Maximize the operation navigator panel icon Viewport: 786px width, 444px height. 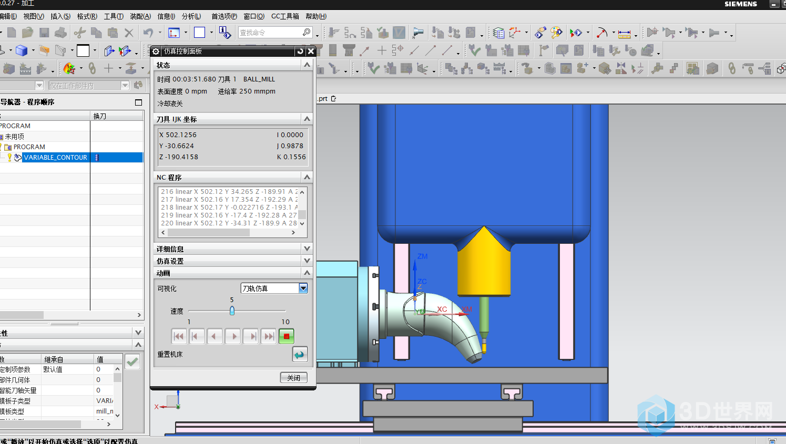pos(138,102)
